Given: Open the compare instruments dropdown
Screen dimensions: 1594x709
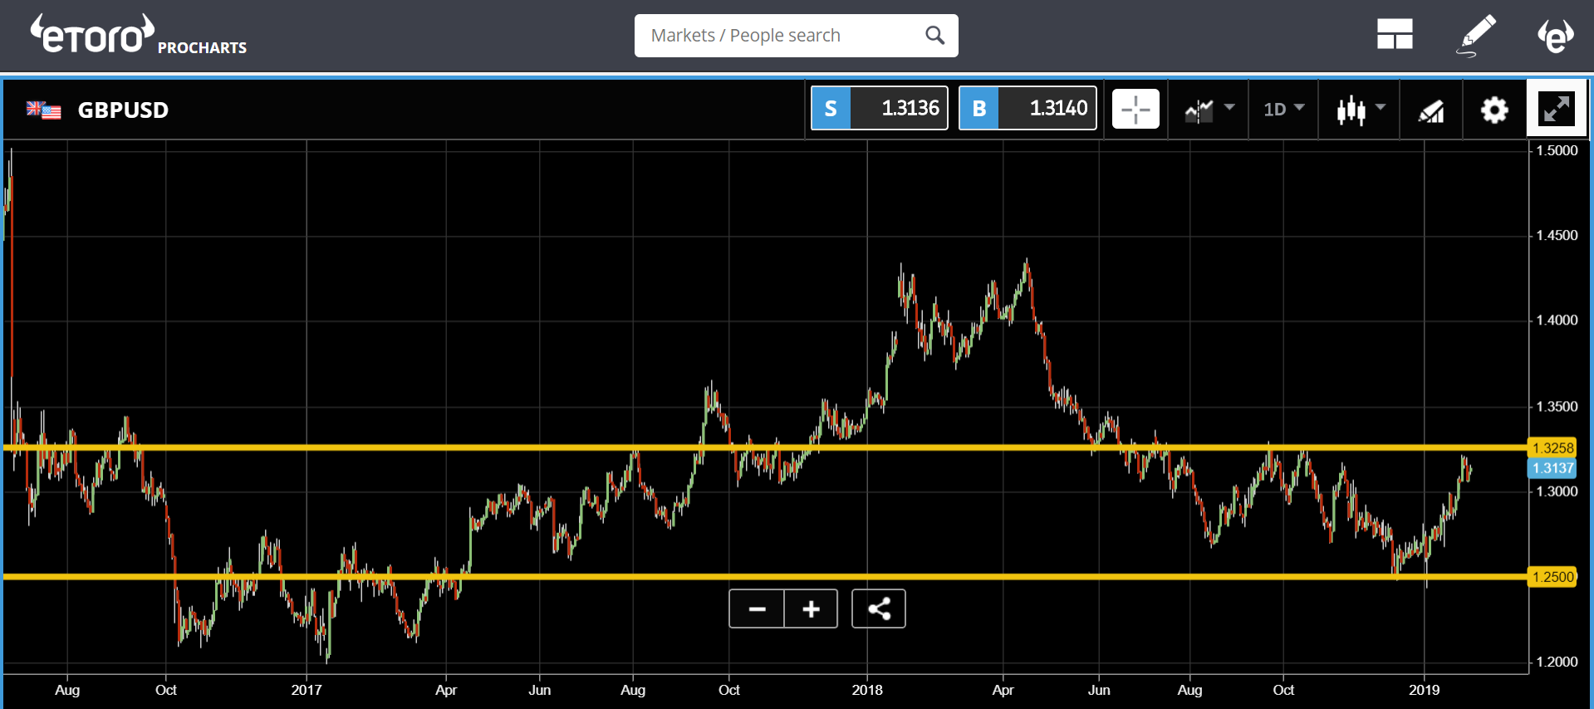Looking at the screenshot, I should tap(1209, 110).
